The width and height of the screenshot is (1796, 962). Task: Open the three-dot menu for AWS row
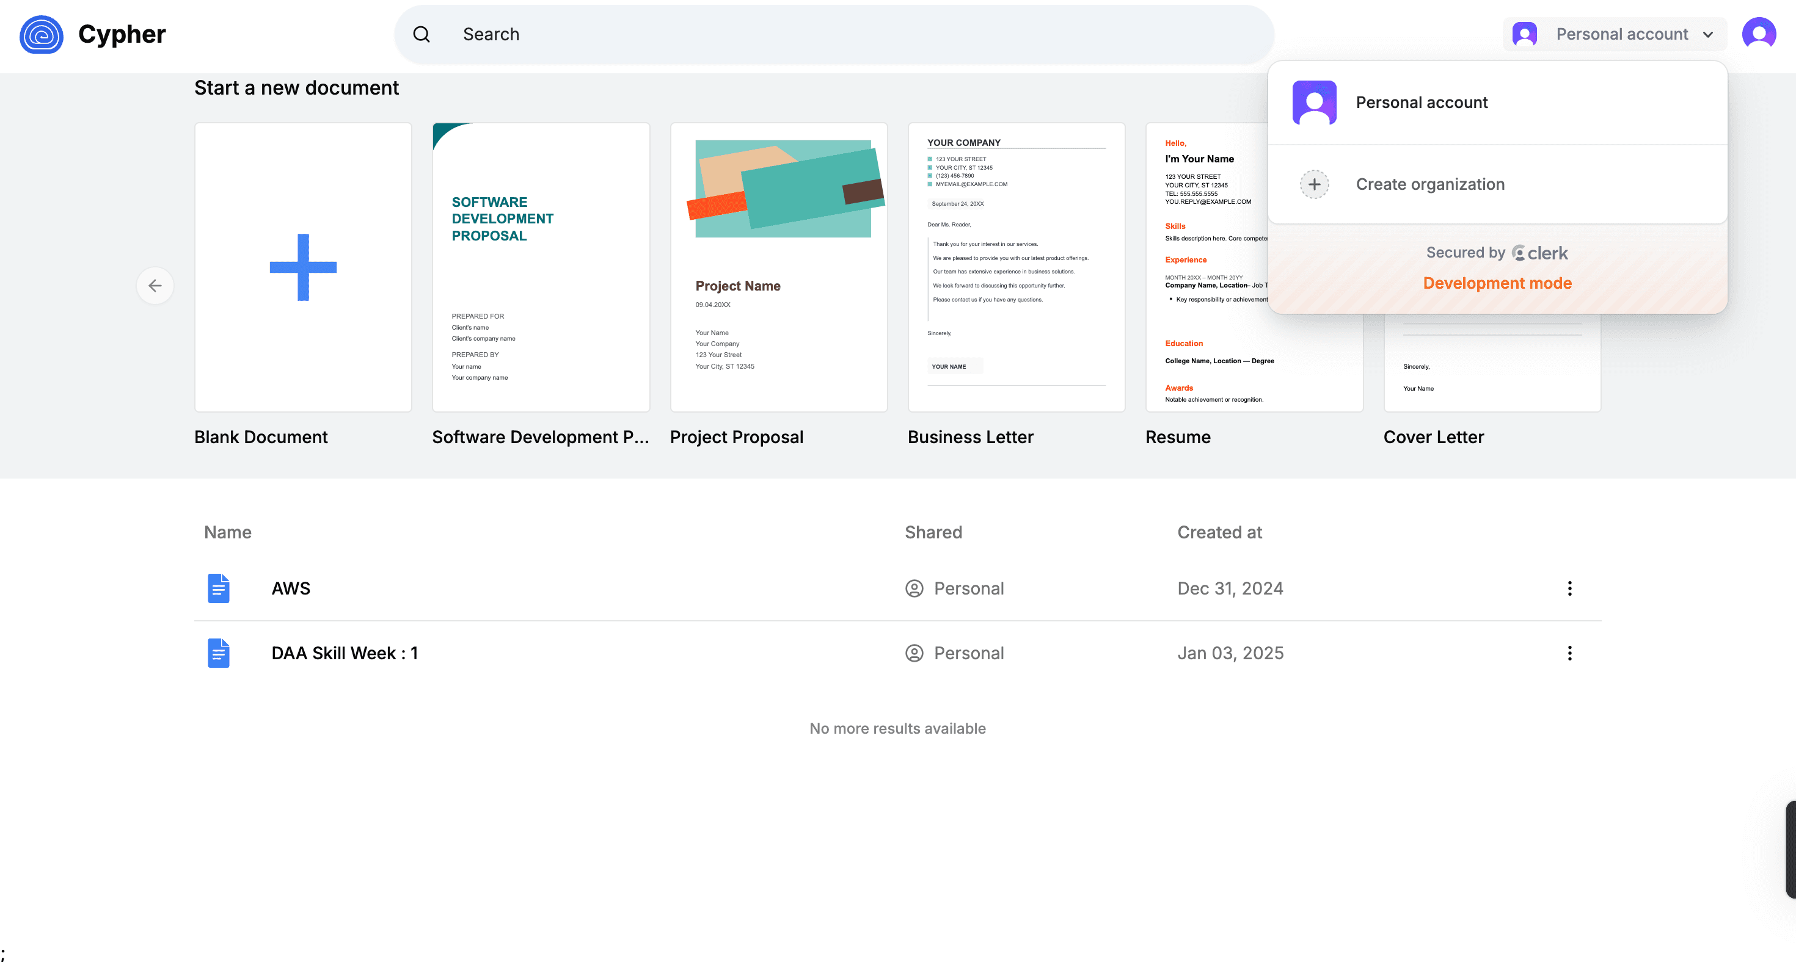(x=1569, y=588)
